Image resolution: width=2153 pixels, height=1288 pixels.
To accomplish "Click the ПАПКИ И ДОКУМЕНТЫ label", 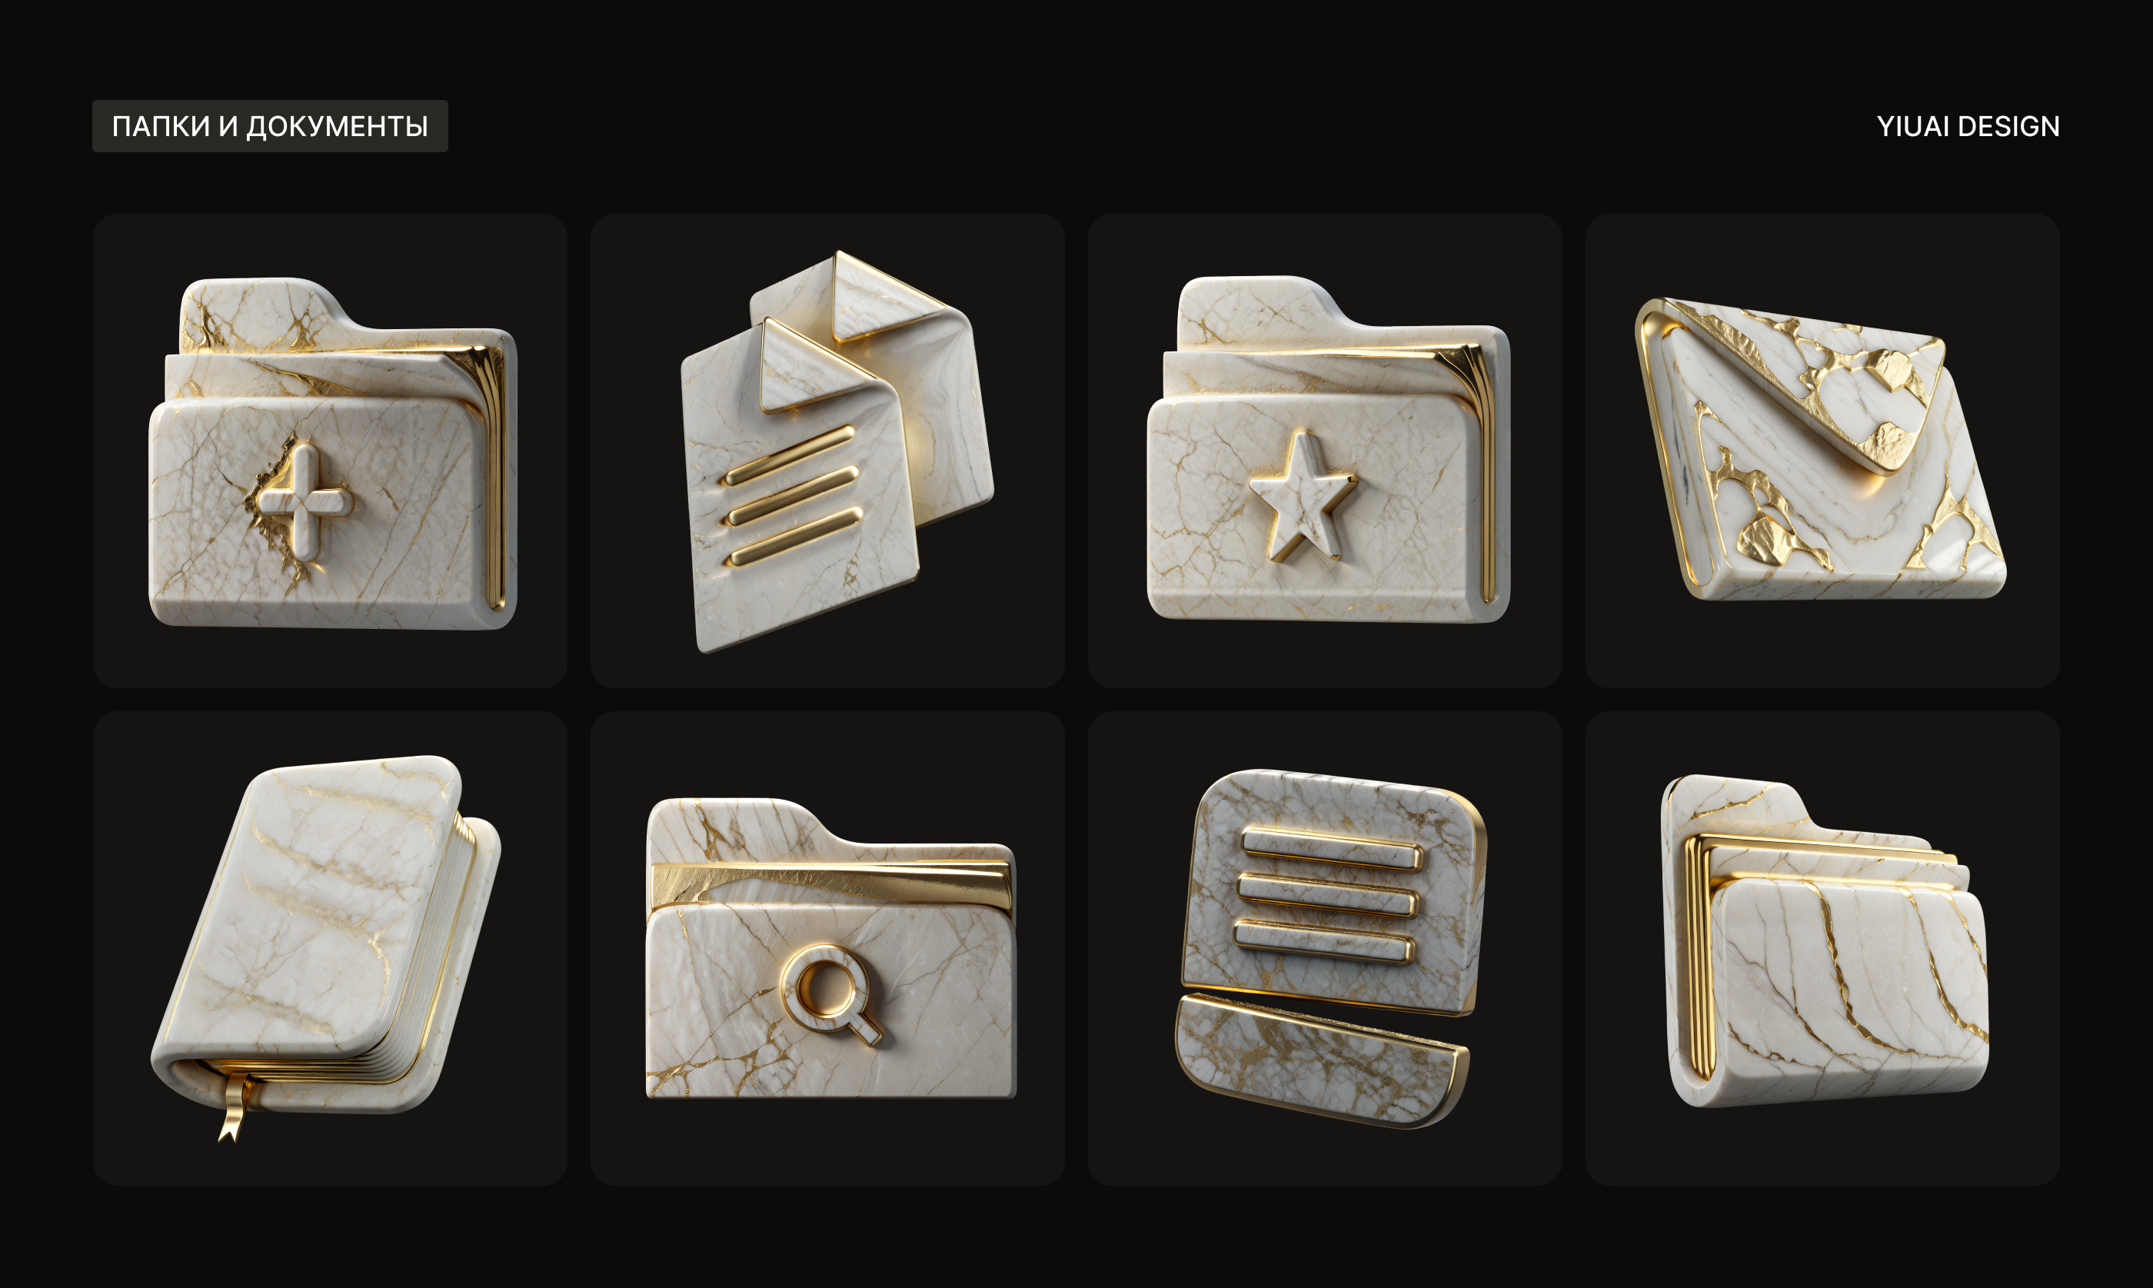I will [x=270, y=127].
